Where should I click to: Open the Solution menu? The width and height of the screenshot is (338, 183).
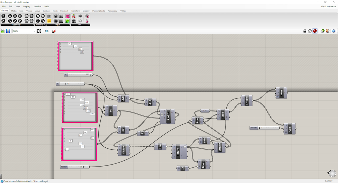37,7
